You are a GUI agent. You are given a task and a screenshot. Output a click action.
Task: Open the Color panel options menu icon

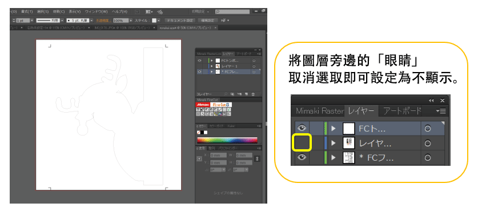tap(259, 126)
